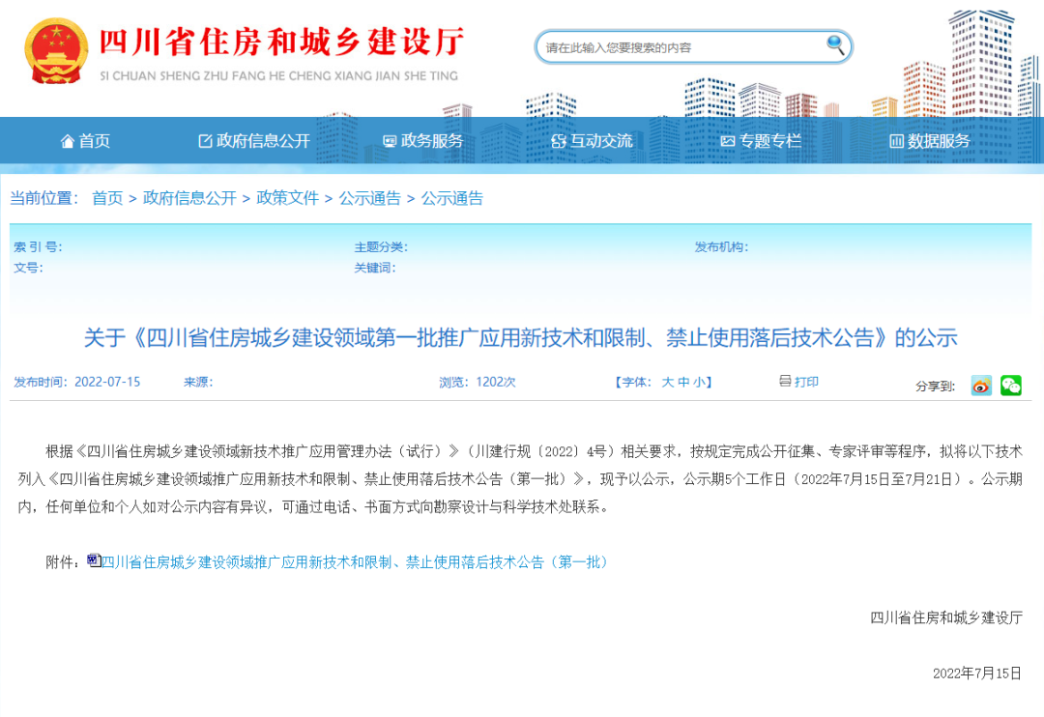Set font size to 中 (medium)
The width and height of the screenshot is (1044, 717).
click(683, 383)
